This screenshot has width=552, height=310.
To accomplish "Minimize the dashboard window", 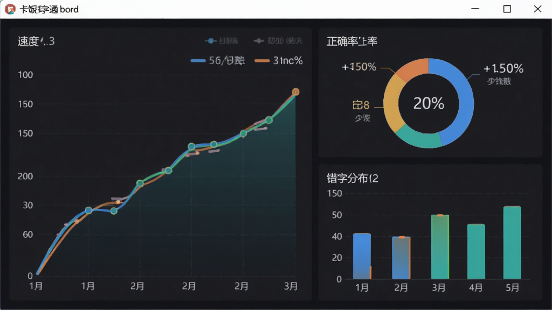I will click(475, 9).
